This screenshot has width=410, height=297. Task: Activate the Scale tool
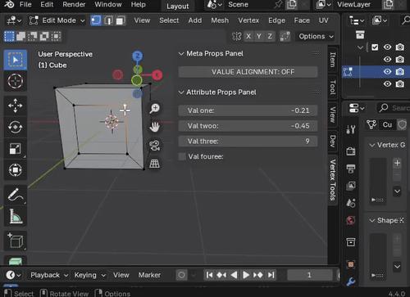16,149
